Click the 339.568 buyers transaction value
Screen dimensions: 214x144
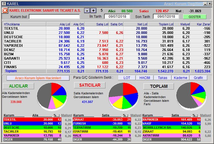click(16, 102)
